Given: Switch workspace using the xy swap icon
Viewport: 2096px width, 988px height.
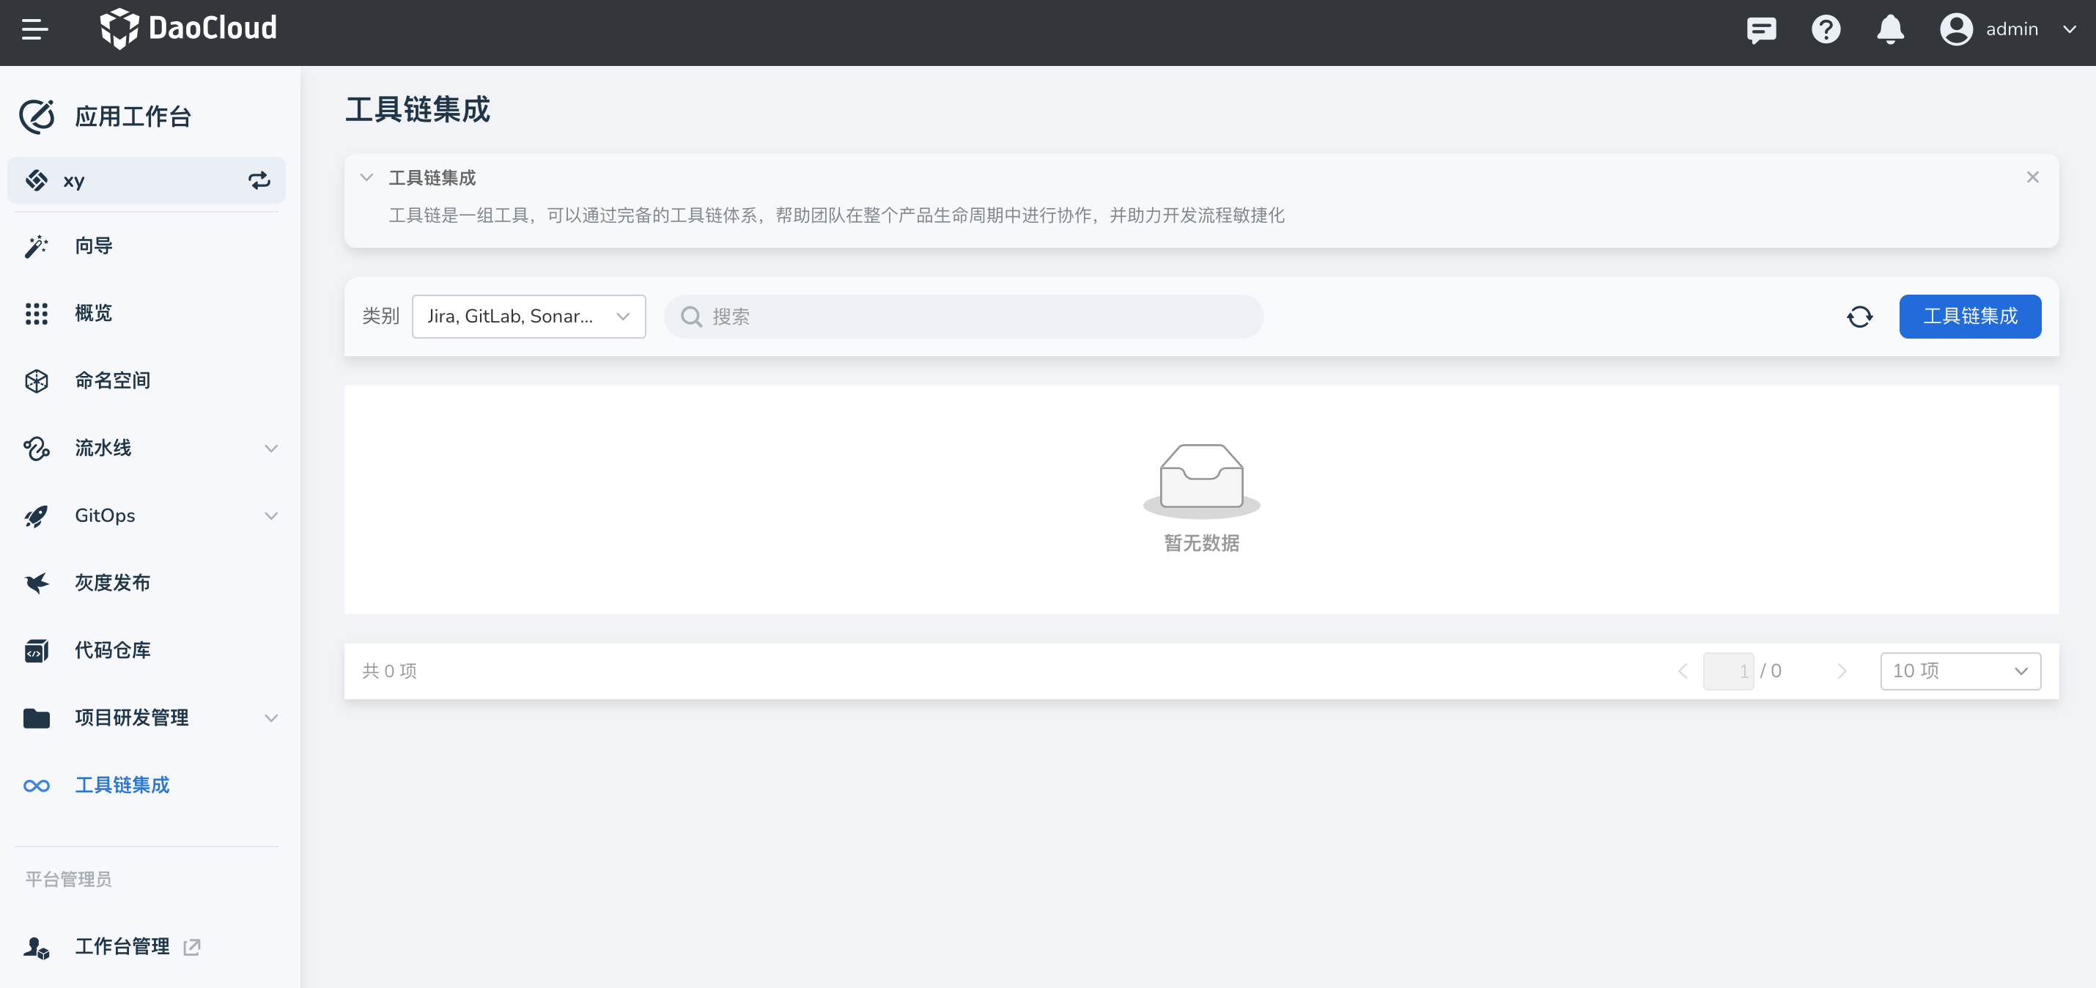Looking at the screenshot, I should pos(259,181).
